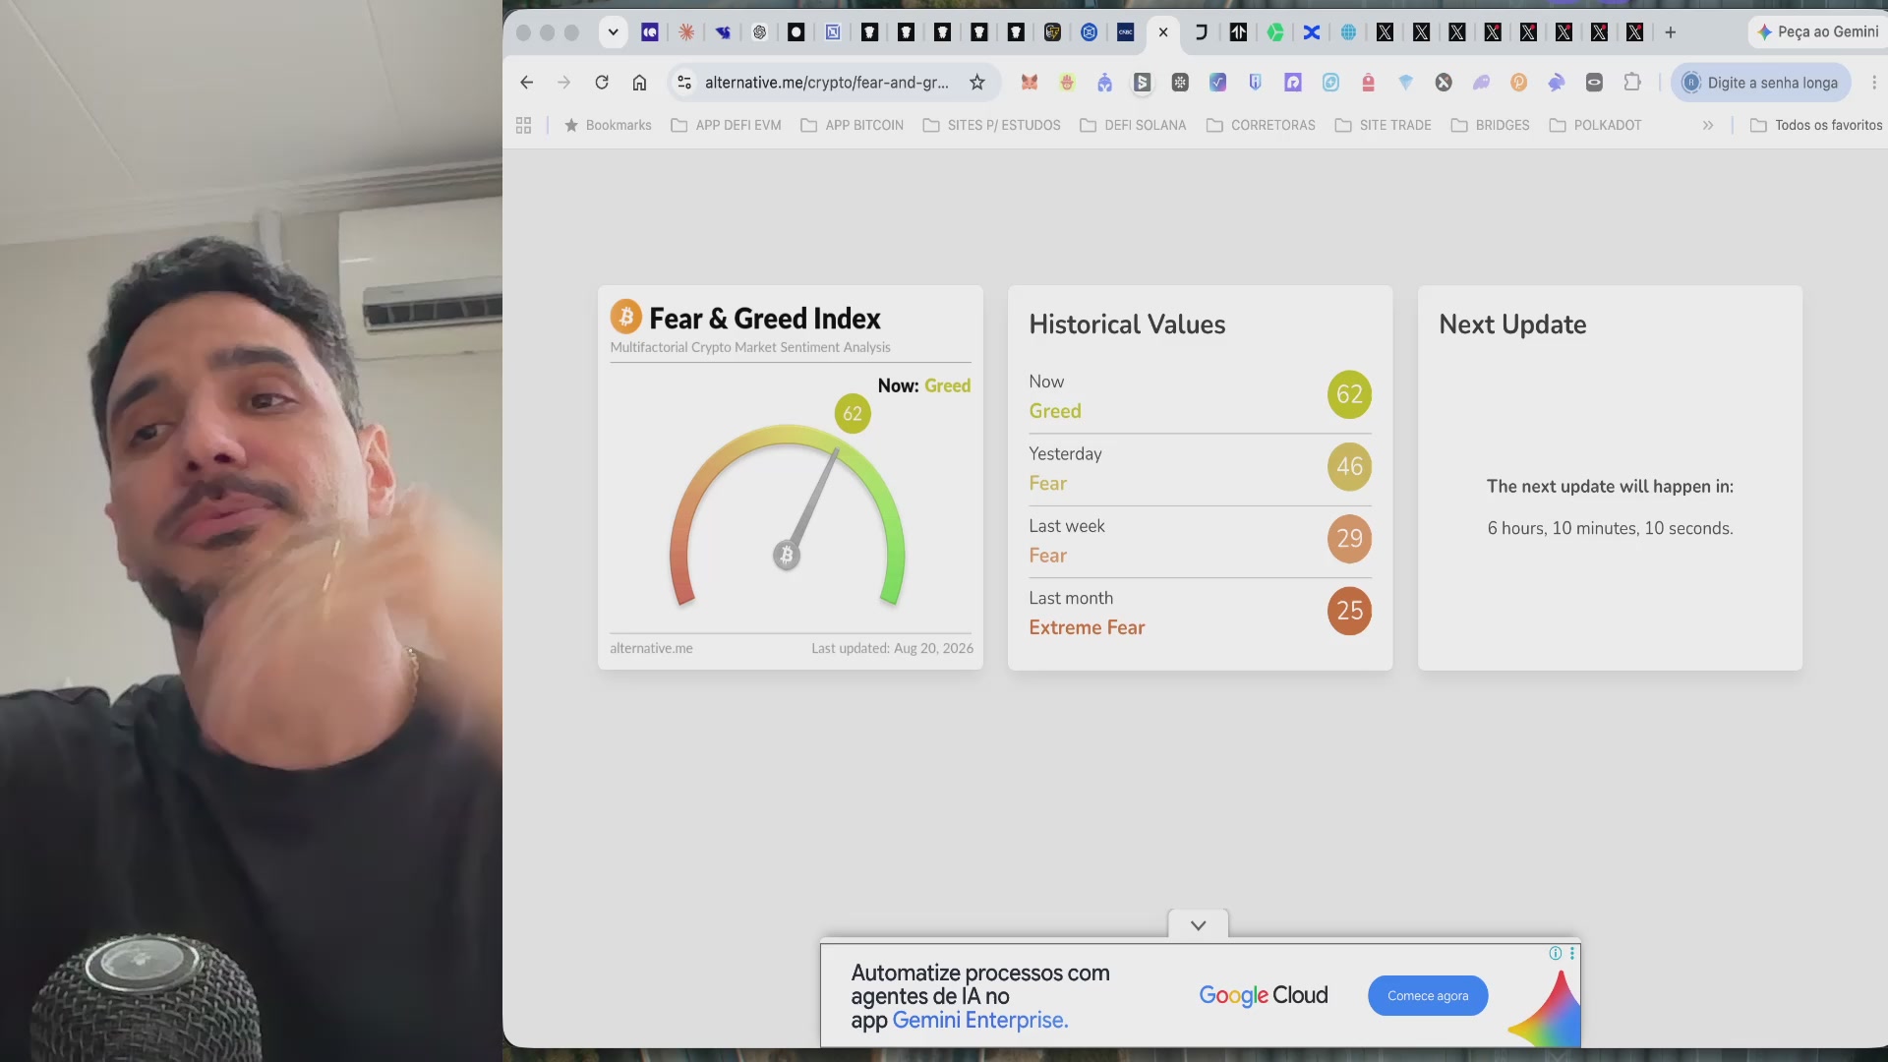Viewport: 1888px width, 1062px height.
Task: Open APP DEFI EVM bookmark folder
Action: pyautogui.click(x=726, y=125)
